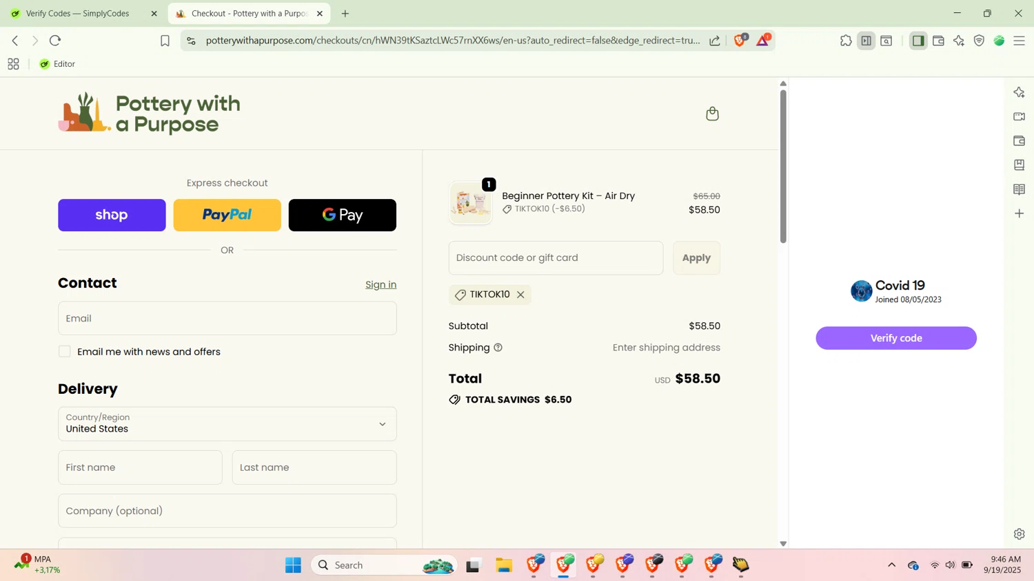Close the Verify Codes tab
This screenshot has width=1034, height=581.
[x=154, y=13]
